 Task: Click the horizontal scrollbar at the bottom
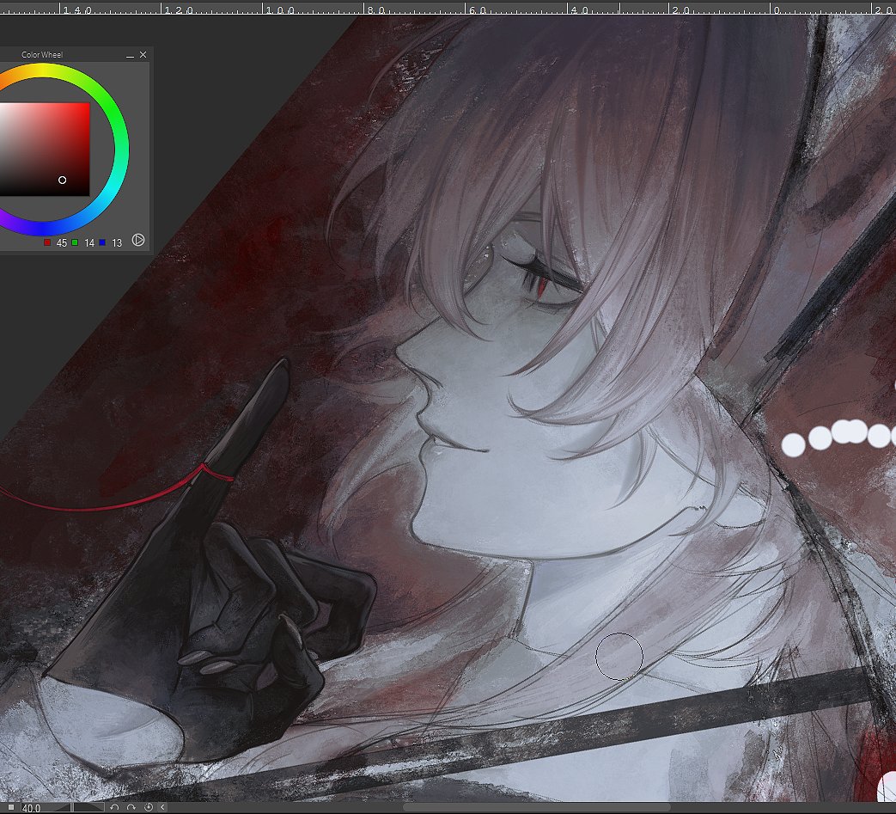536,807
